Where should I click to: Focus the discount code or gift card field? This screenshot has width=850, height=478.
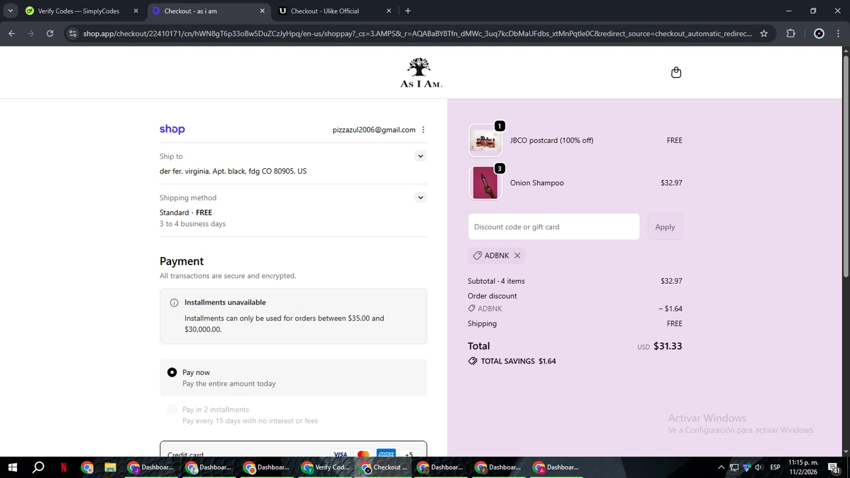(x=554, y=227)
